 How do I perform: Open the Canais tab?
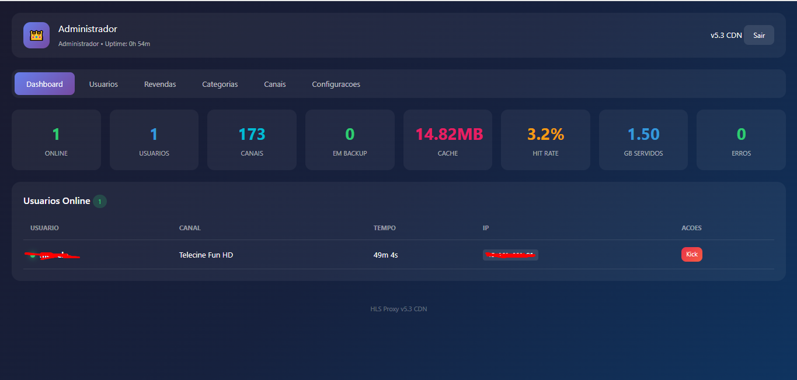tap(274, 83)
